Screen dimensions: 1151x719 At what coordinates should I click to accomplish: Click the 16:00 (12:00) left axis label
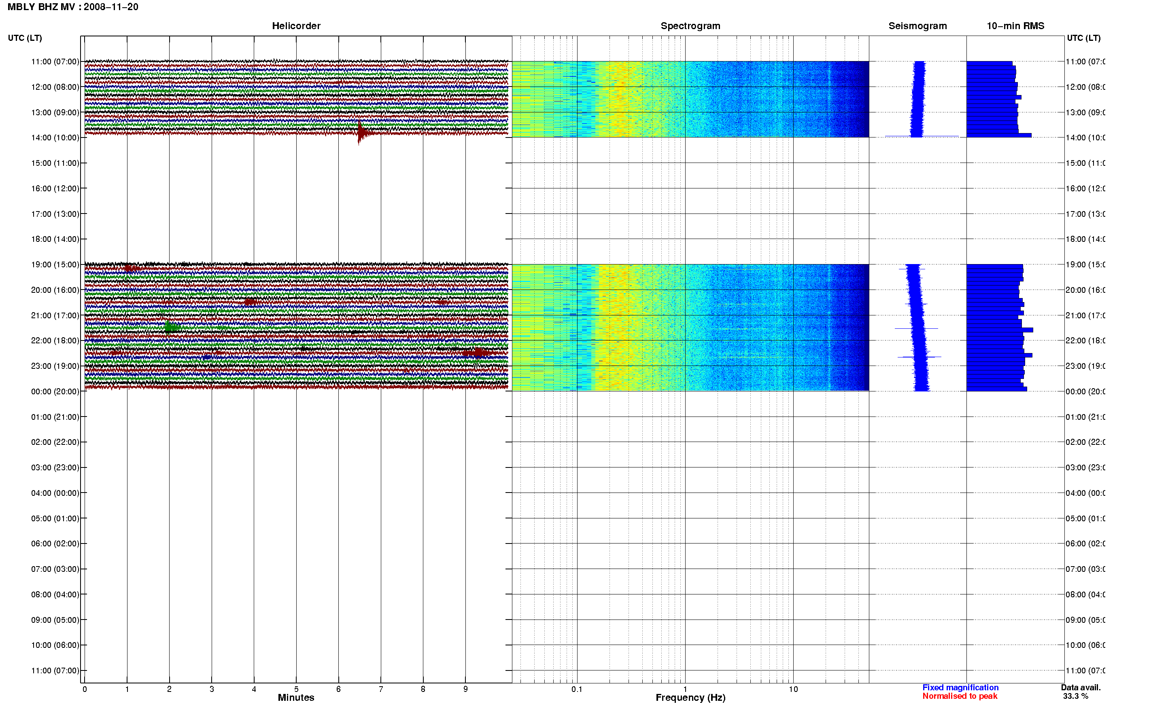coord(55,189)
